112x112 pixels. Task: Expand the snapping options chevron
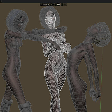60,4
